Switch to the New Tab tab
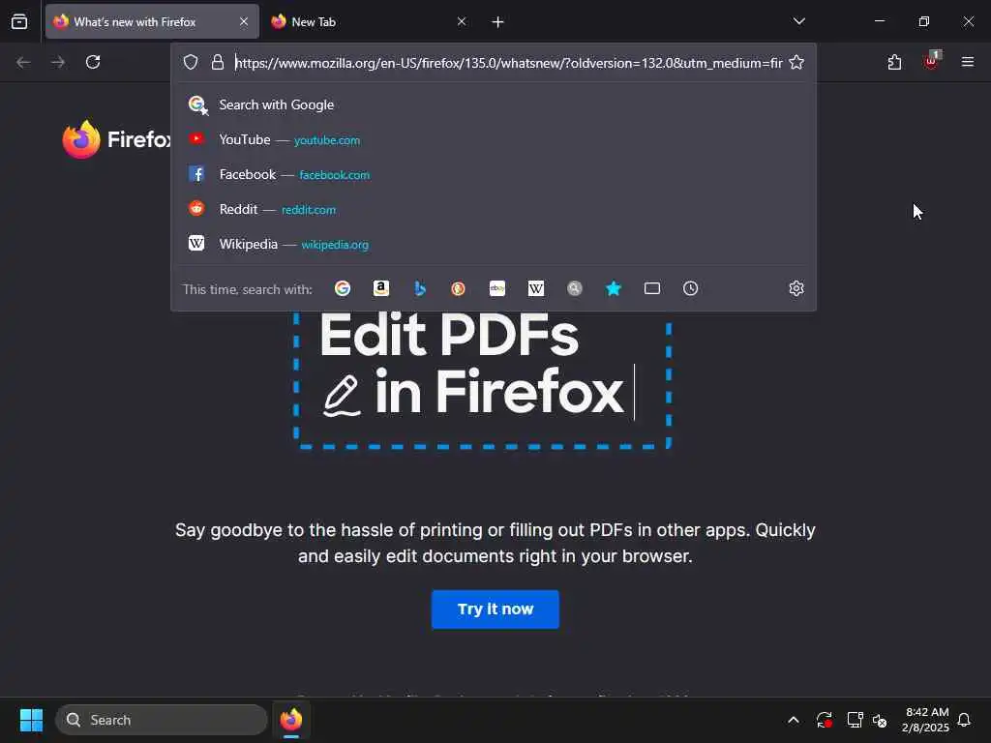Image resolution: width=991 pixels, height=743 pixels. [x=369, y=21]
